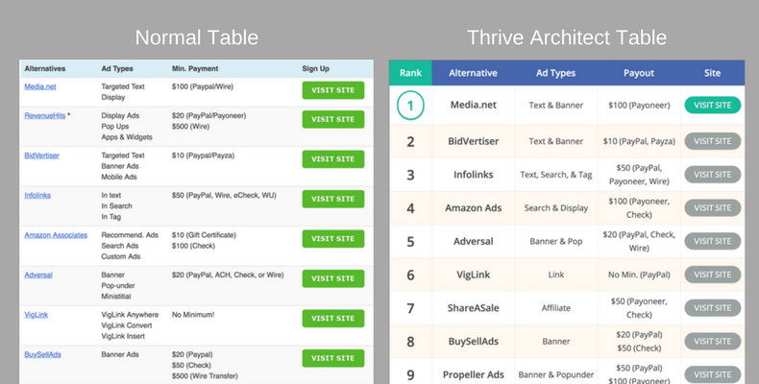Open the RevenueHits link
The width and height of the screenshot is (759, 384).
[45, 115]
